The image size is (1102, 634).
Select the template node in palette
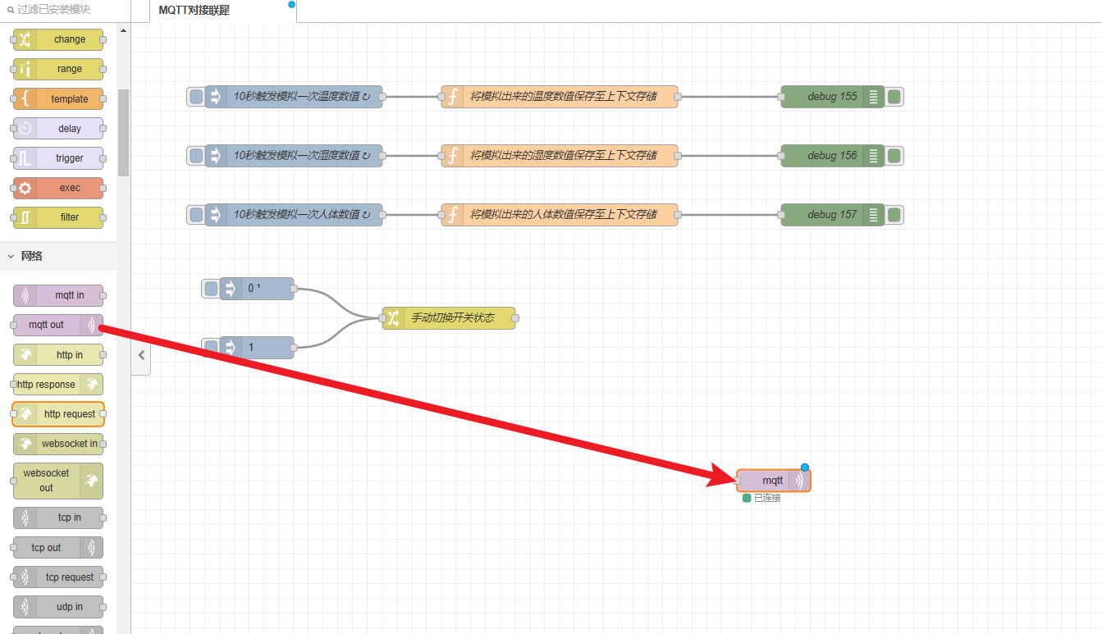click(x=58, y=99)
